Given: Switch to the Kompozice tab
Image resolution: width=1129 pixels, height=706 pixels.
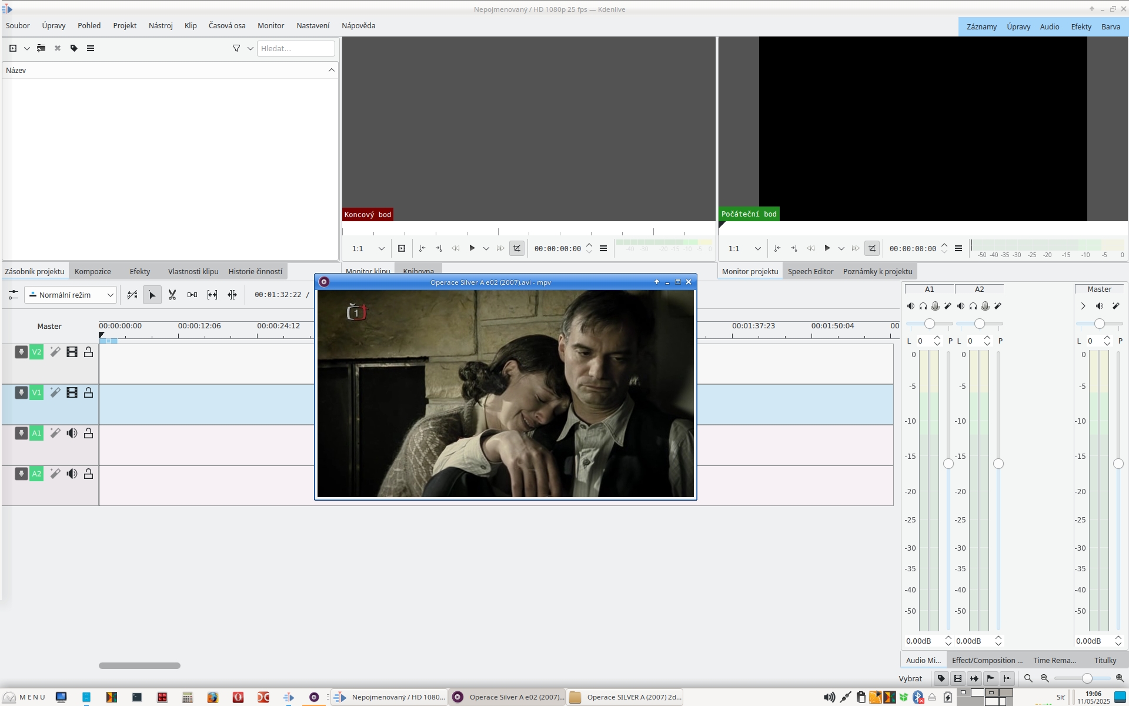Looking at the screenshot, I should click(x=93, y=271).
